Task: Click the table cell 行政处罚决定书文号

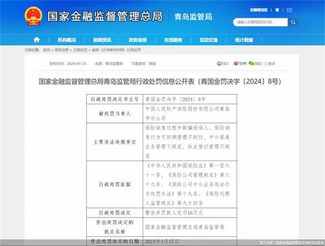Action: click(115, 99)
